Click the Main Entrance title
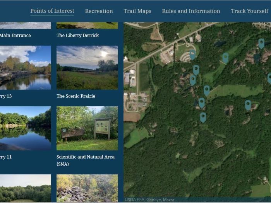271x203 pixels. (15, 36)
